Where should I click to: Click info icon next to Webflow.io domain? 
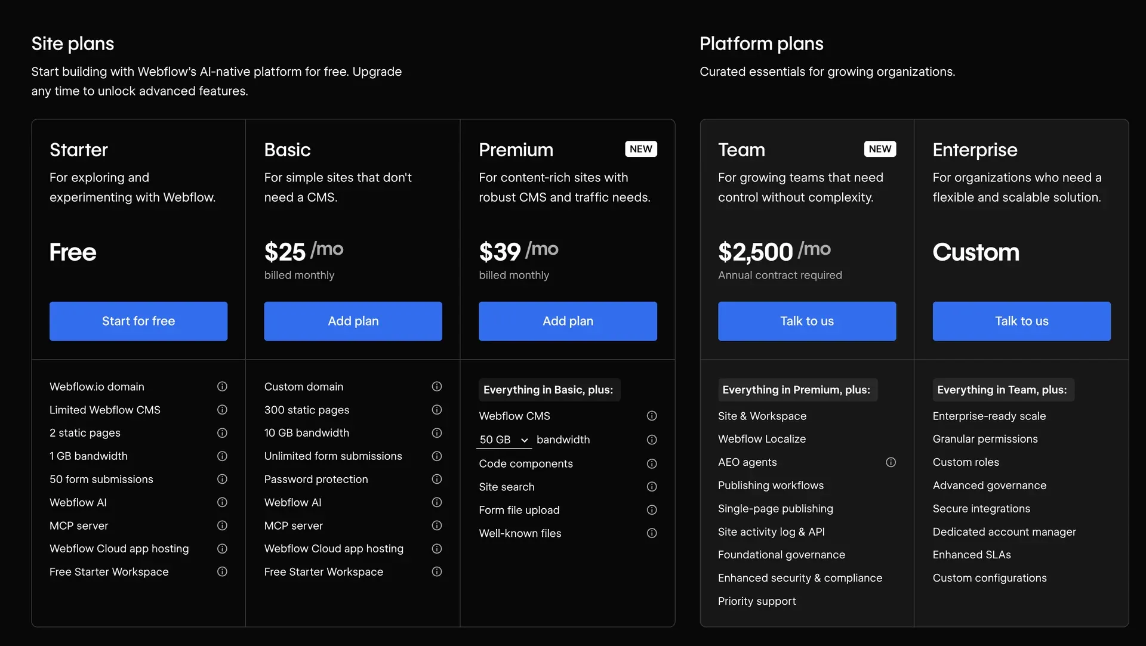[222, 387]
